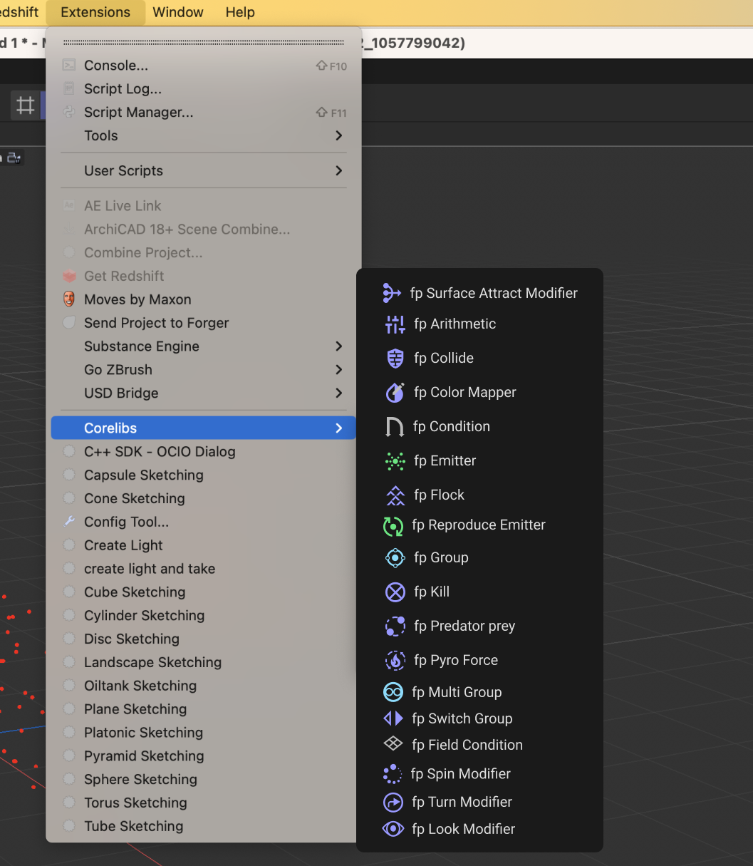This screenshot has width=753, height=866.
Task: Run create light and take
Action: point(204,569)
